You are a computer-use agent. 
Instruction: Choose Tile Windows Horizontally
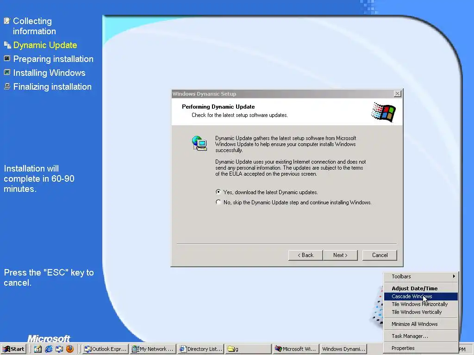(x=421, y=304)
